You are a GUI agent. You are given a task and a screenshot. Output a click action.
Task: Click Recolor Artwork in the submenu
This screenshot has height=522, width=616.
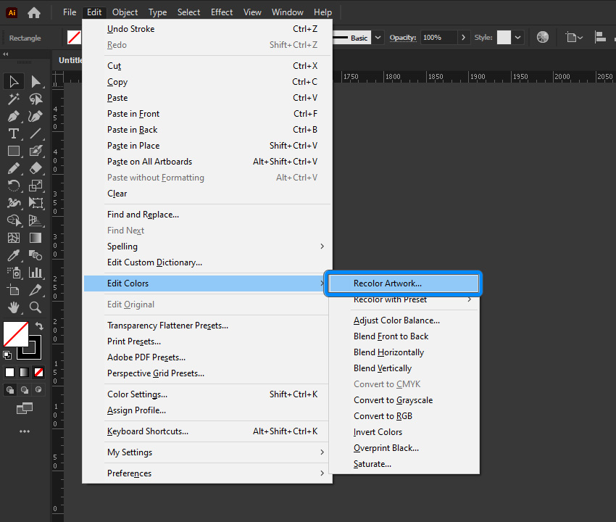click(387, 283)
